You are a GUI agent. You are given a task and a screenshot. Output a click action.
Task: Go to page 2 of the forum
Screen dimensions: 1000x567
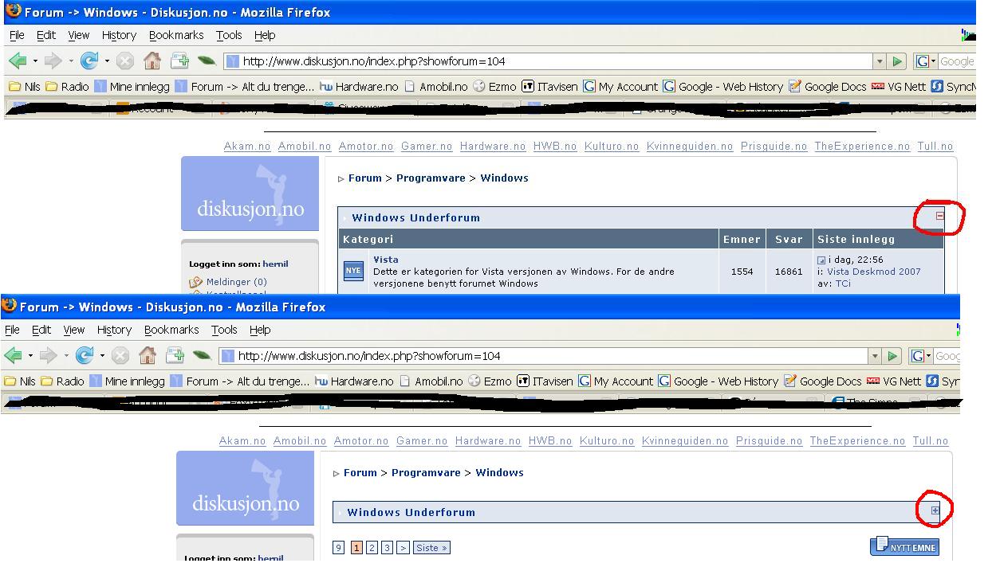[372, 548]
